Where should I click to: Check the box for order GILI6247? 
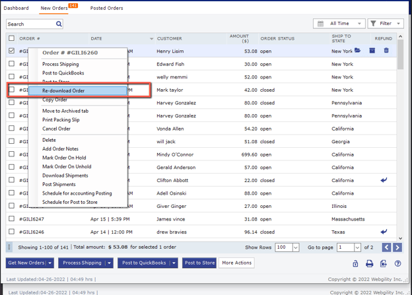click(11, 218)
